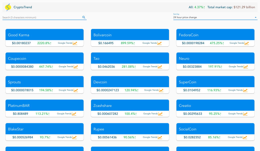The image size is (260, 151).
Task: Open Google Trends chart icon for SocialCoin
Action: [245, 137]
